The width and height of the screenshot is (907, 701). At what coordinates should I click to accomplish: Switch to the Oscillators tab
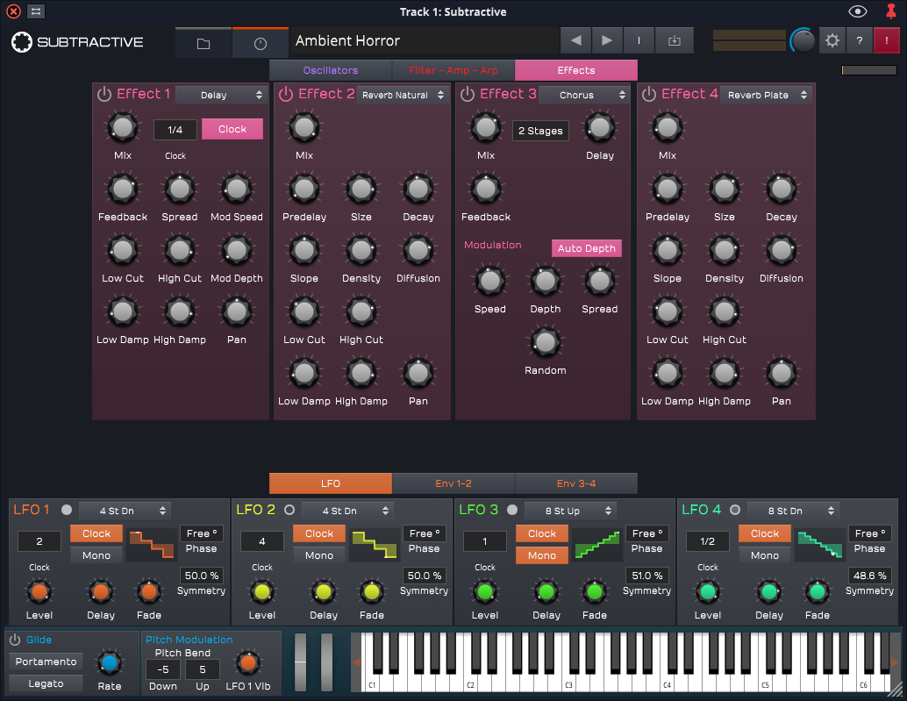tap(331, 70)
